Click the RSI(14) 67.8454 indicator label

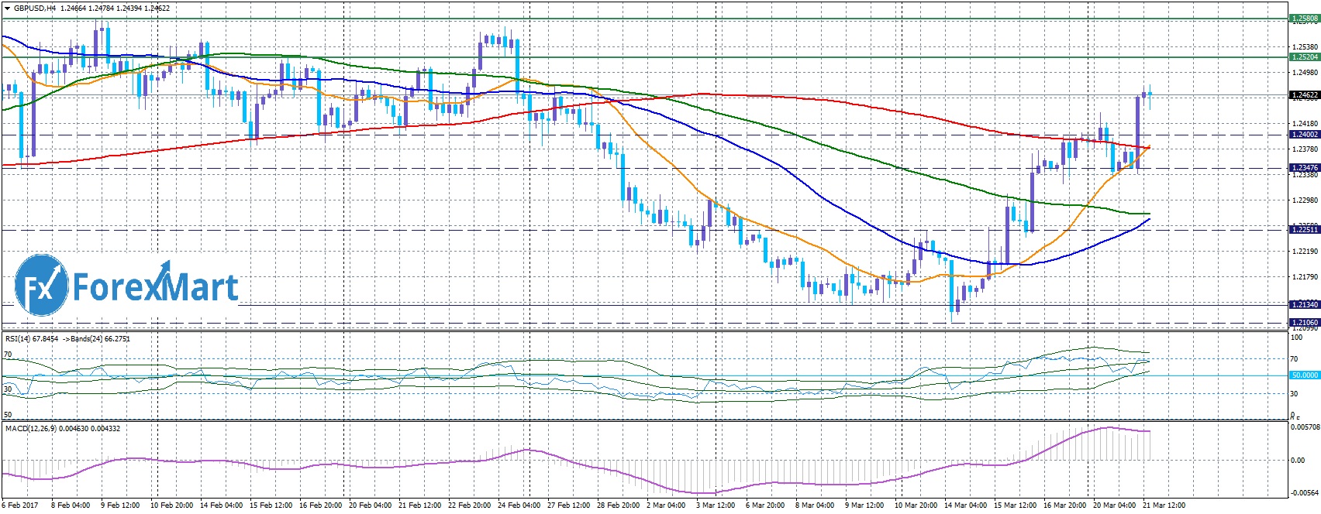[x=32, y=338]
